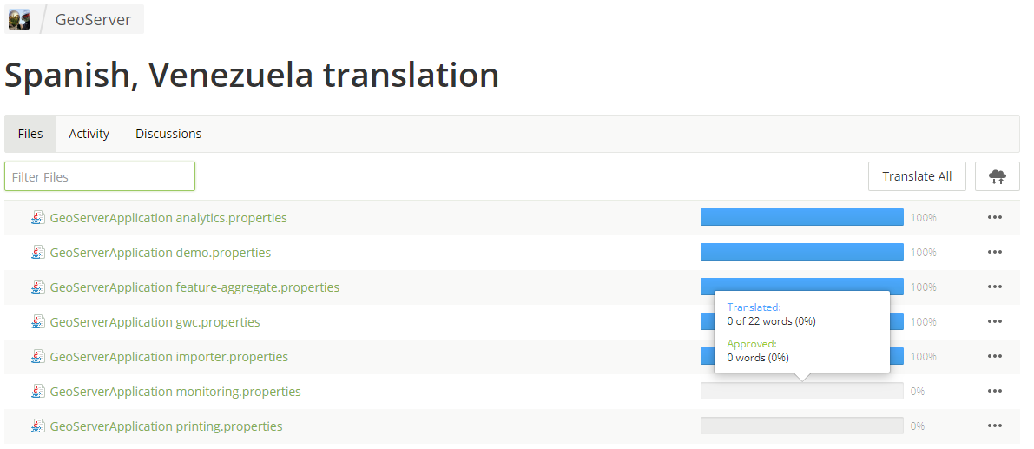Open the three-dot menu for demo.properties
The image size is (1034, 449).
(x=994, y=253)
